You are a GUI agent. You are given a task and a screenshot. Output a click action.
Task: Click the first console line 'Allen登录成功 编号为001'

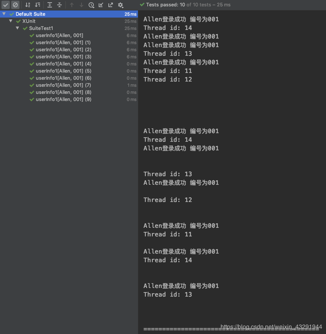(181, 19)
